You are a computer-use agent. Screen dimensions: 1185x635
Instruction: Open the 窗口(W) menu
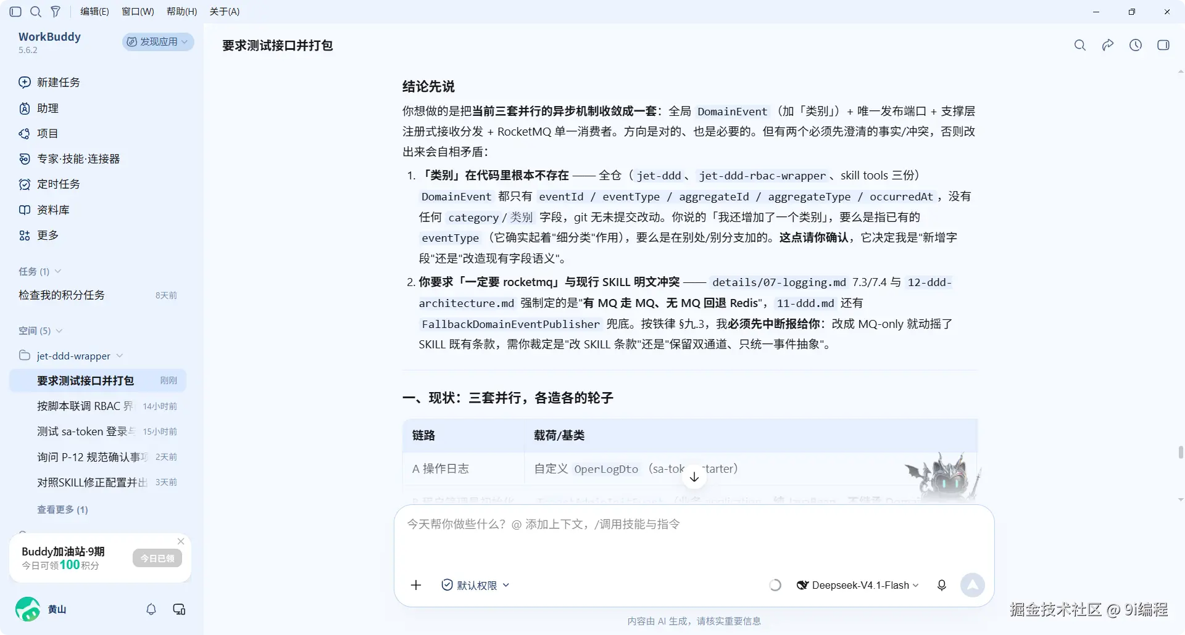click(x=138, y=12)
